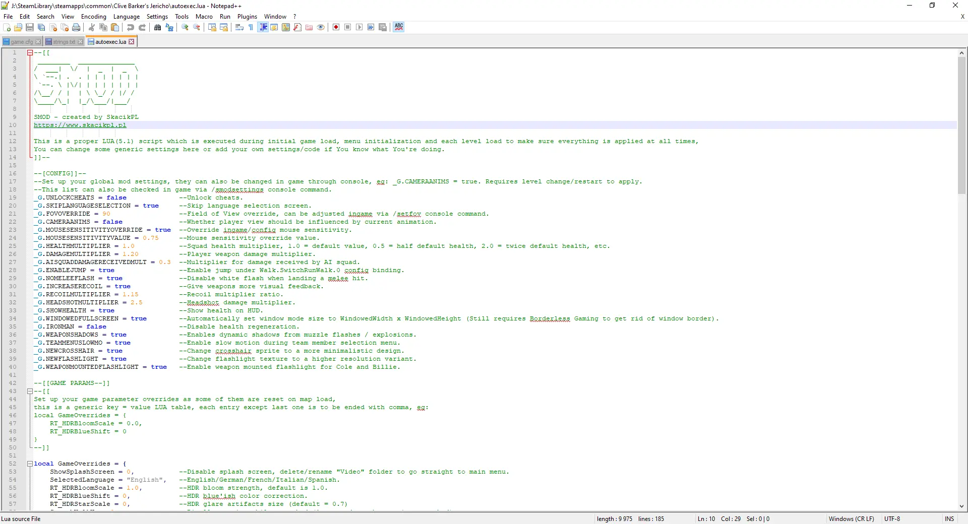
Task: Click the UTF-8 encoding status entry
Action: pyautogui.click(x=892, y=518)
